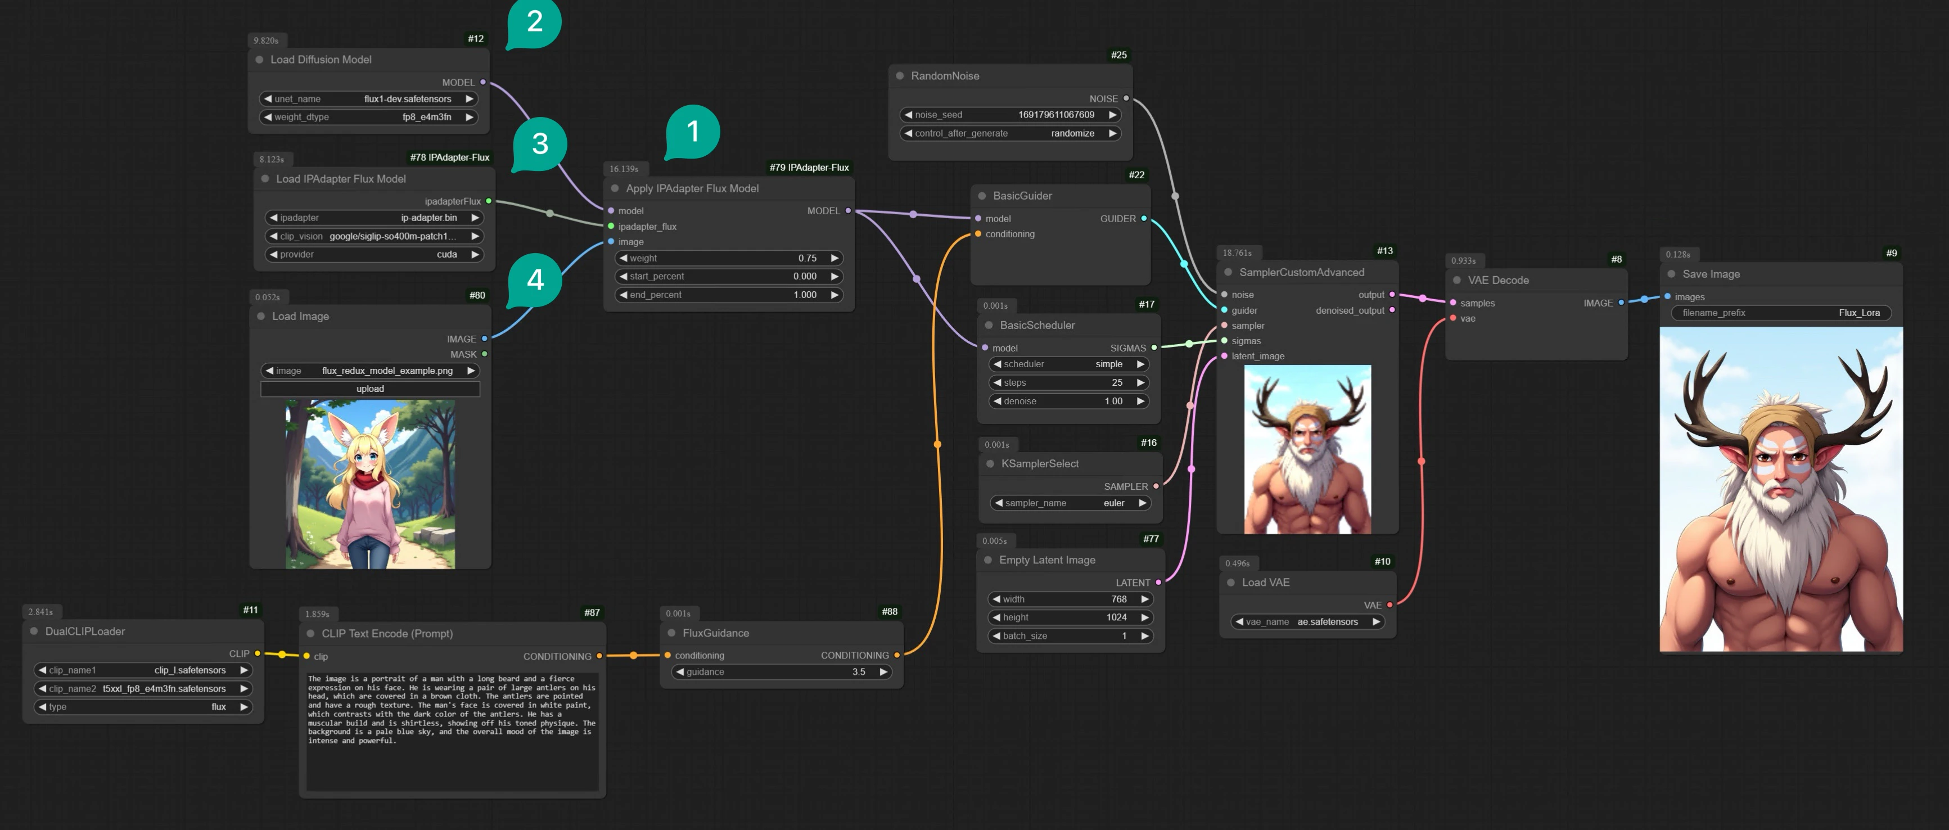Viewport: 1949px width, 830px height.
Task: Click the numbered annotation bubble 3
Action: point(539,144)
